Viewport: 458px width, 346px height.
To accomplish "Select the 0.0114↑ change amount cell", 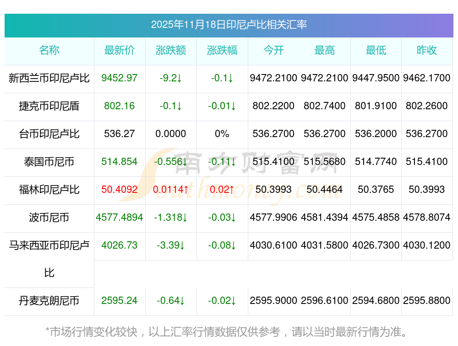I will (171, 190).
